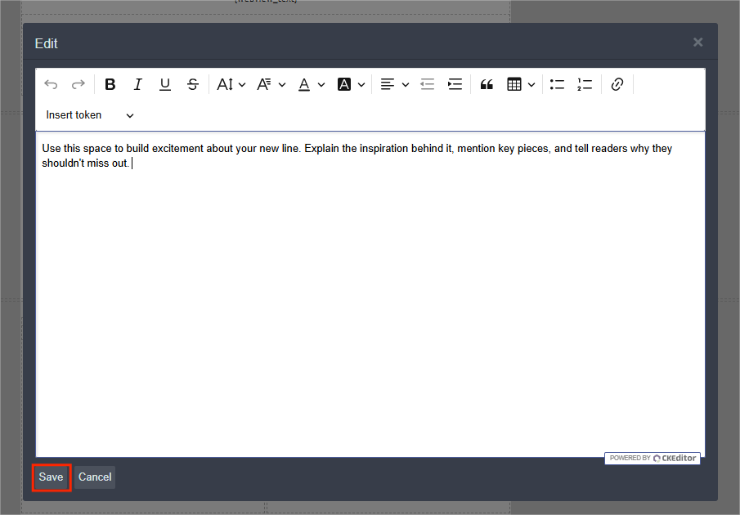Viewport: 740px width, 515px height.
Task: Start a Bulleted List
Action: (x=557, y=84)
